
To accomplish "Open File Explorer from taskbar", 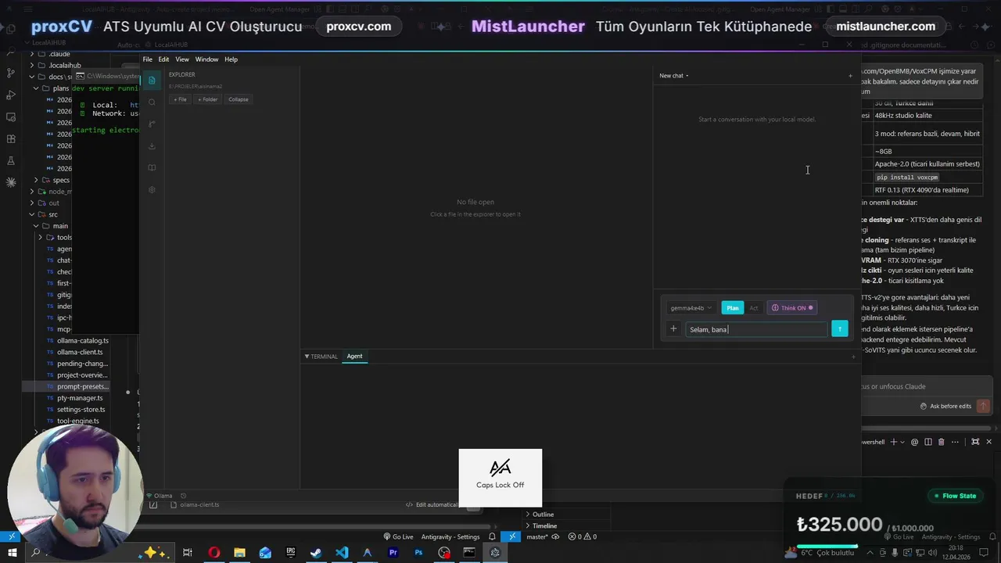I will point(239,553).
